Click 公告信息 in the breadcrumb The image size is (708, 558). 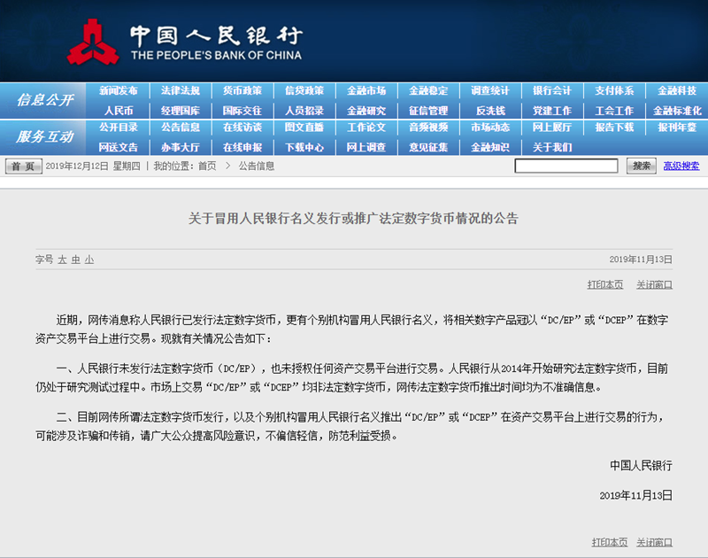point(256,167)
